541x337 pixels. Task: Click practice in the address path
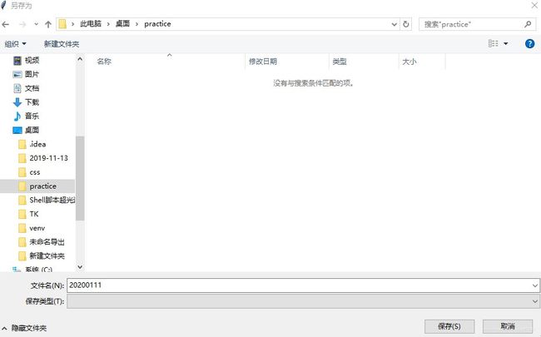click(x=157, y=24)
